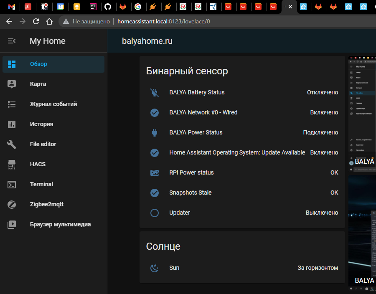This screenshot has width=376, height=294.
Task: Click the BALYA Power Status plug icon
Action: [155, 132]
